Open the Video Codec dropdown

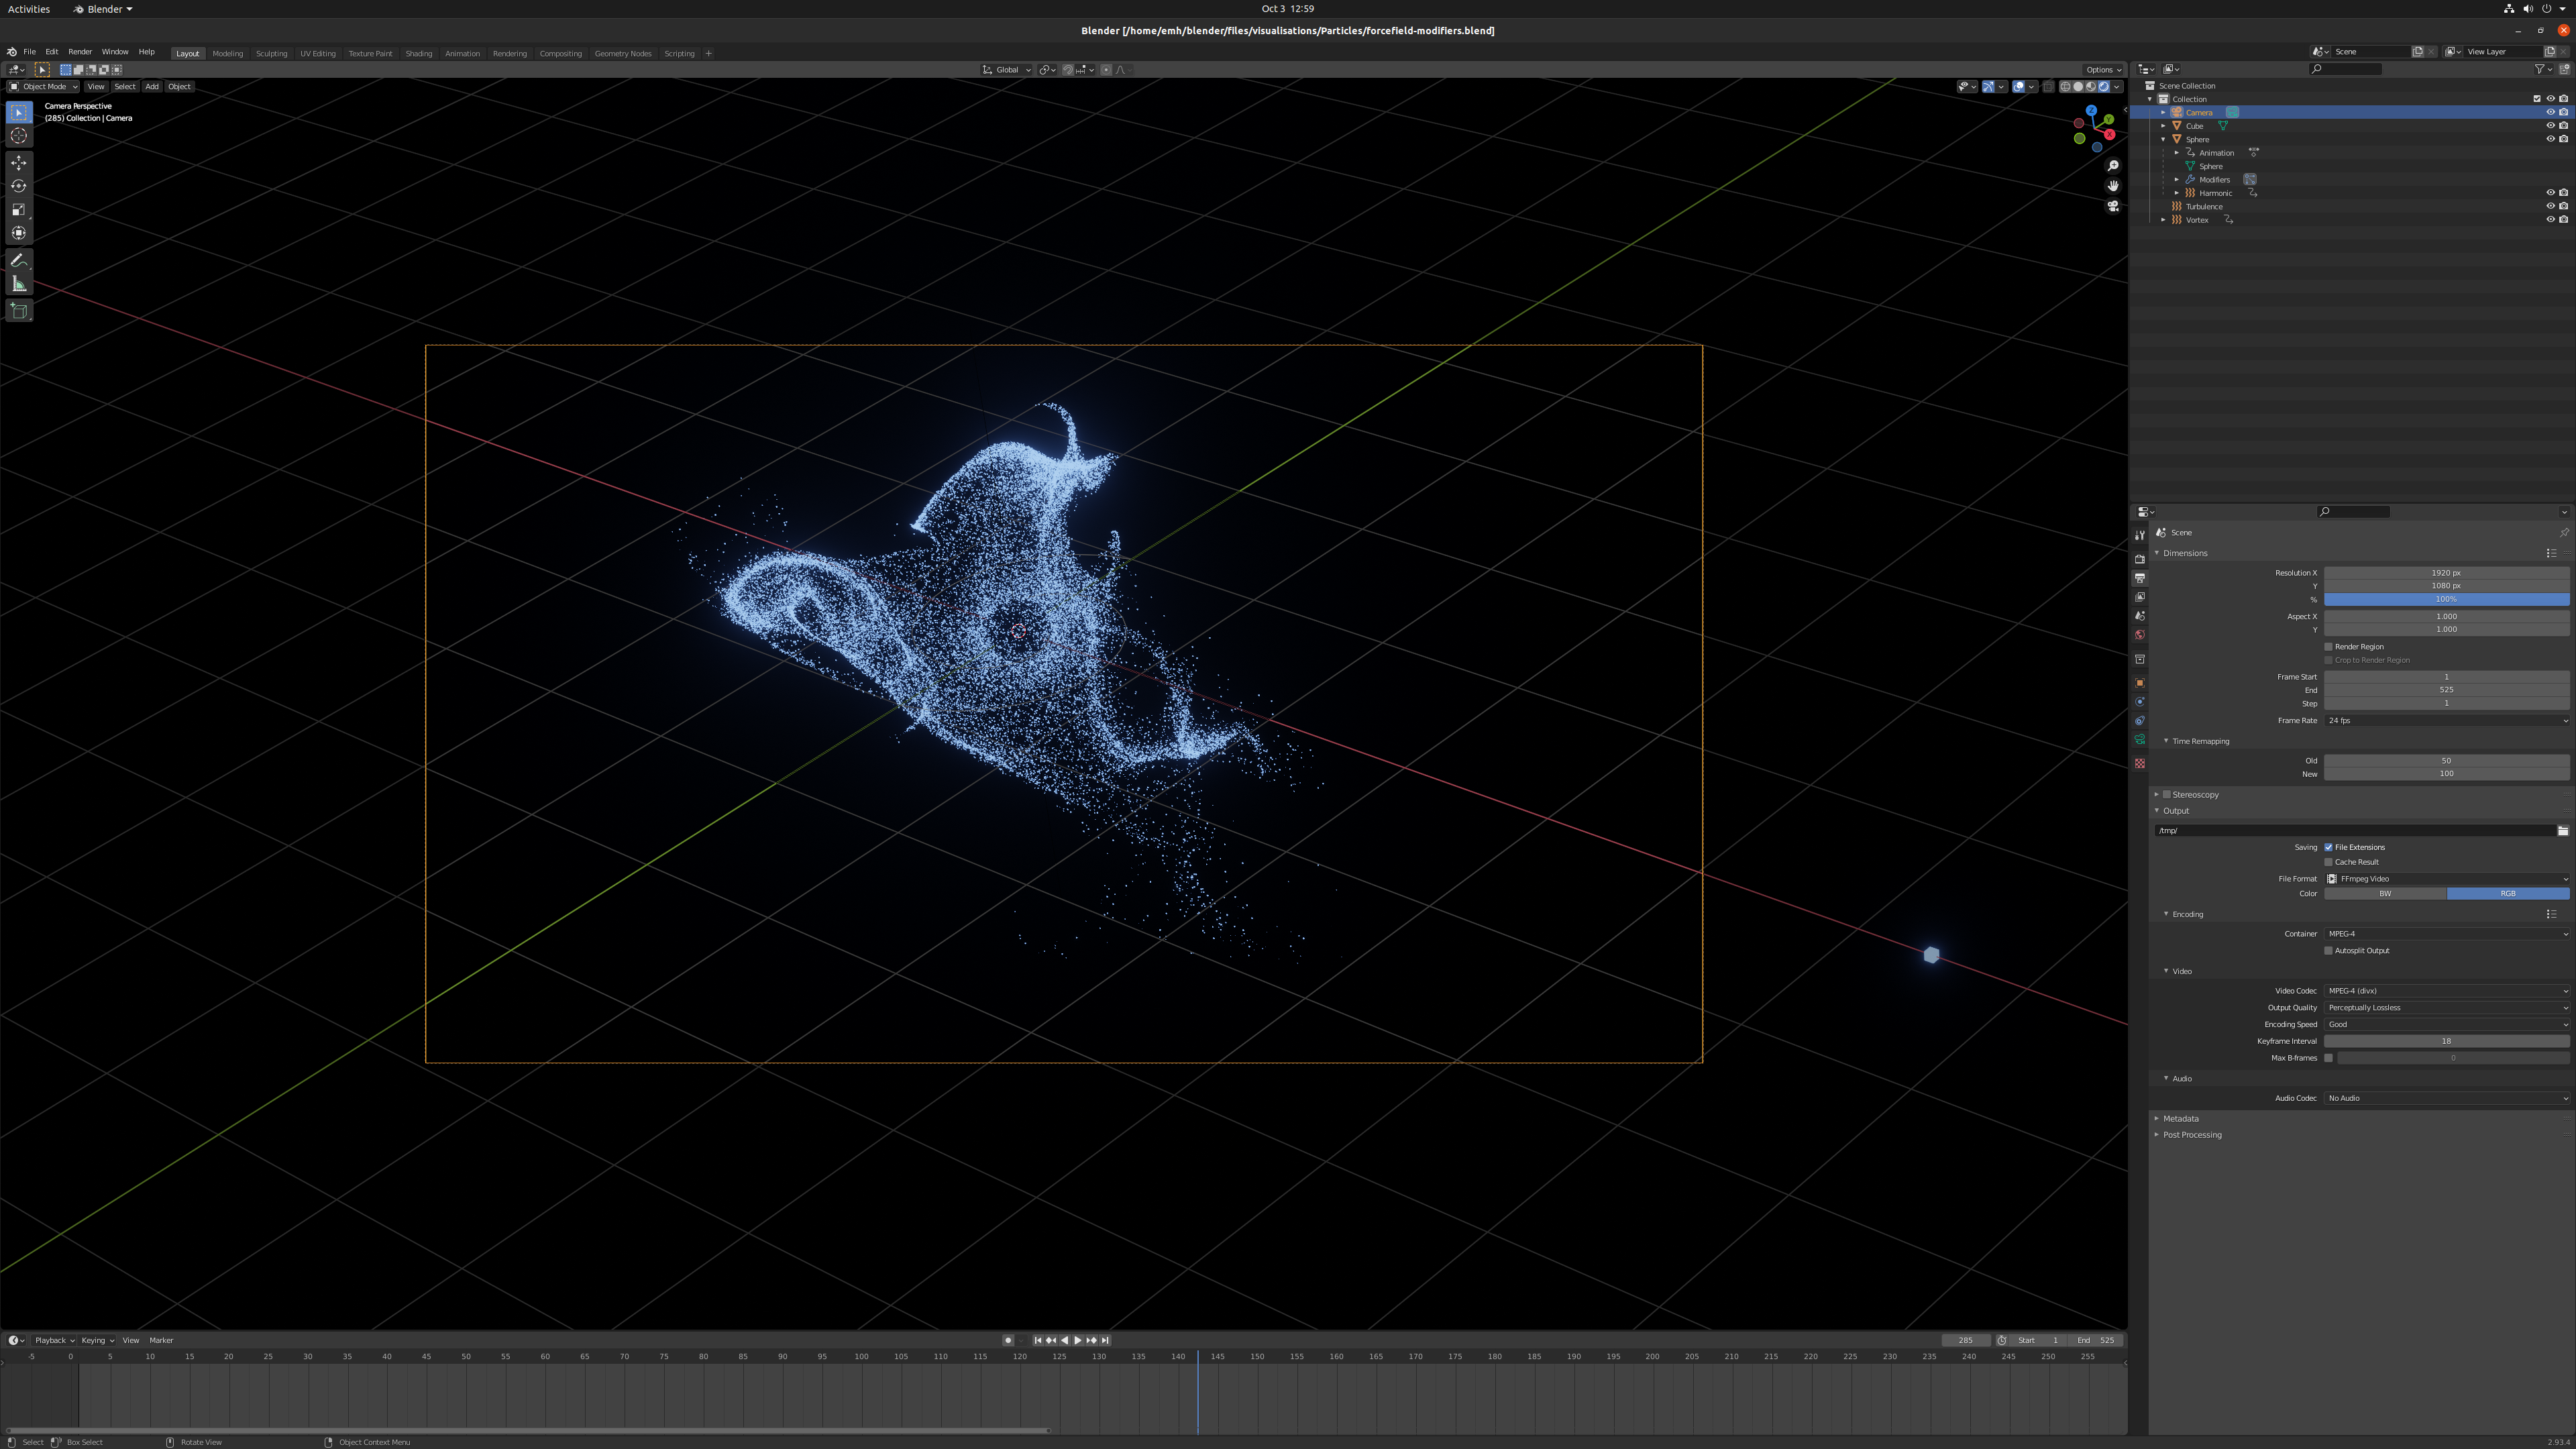[x=2446, y=991]
